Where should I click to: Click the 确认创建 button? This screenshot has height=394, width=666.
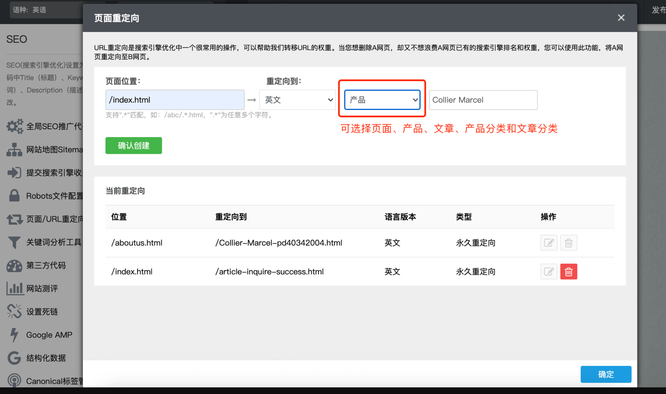[x=133, y=145]
